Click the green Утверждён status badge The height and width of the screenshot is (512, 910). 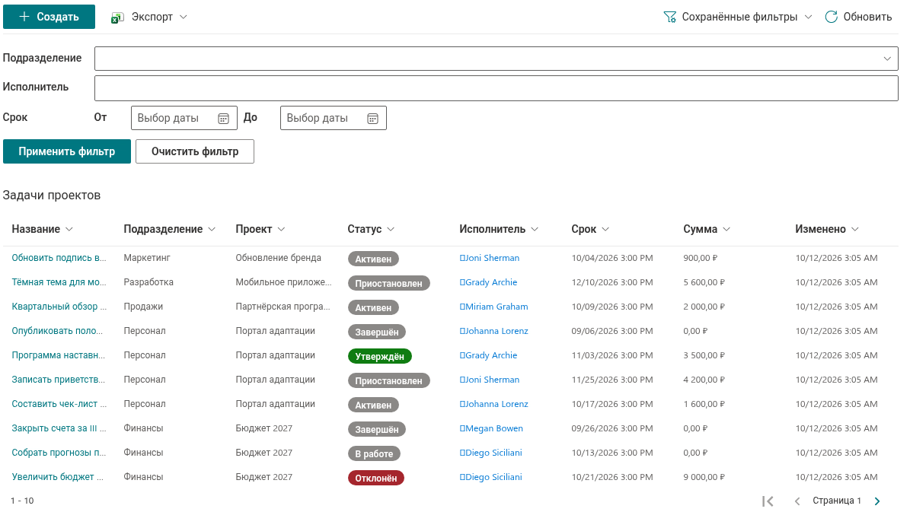[379, 356]
